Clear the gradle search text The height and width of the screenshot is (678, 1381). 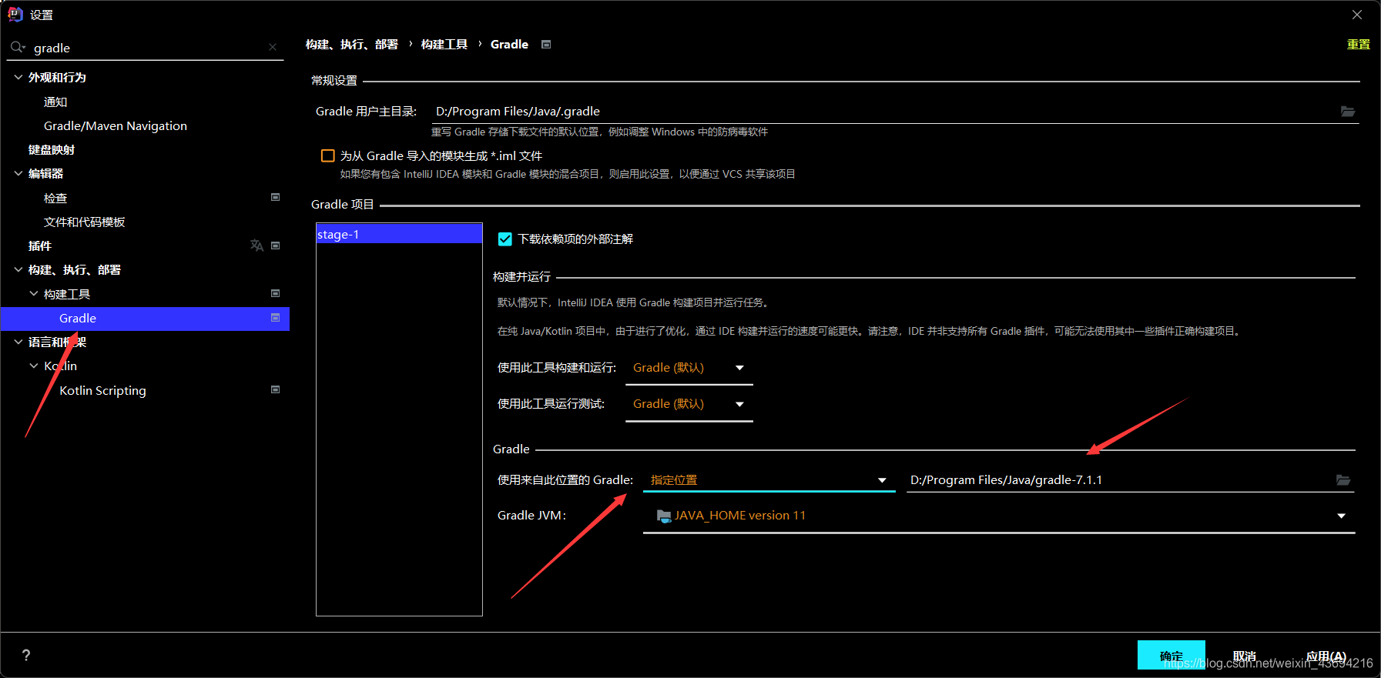pyautogui.click(x=273, y=48)
